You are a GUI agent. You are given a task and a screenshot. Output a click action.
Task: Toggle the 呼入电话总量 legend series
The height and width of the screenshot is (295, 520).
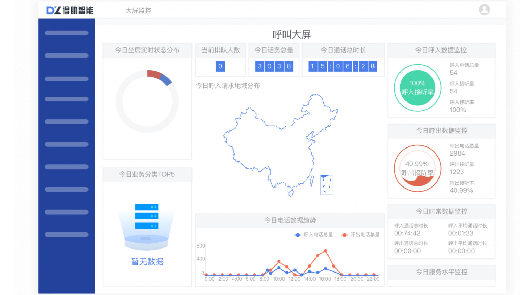313,235
